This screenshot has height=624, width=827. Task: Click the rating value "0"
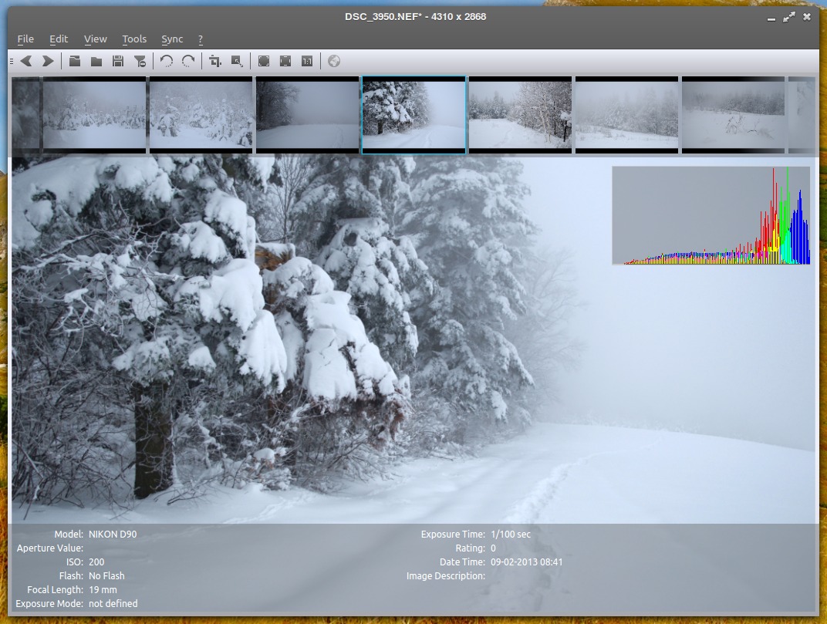click(x=493, y=548)
